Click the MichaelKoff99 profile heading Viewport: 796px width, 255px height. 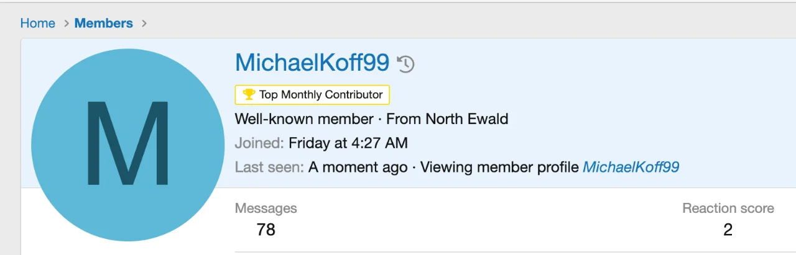[x=312, y=63]
